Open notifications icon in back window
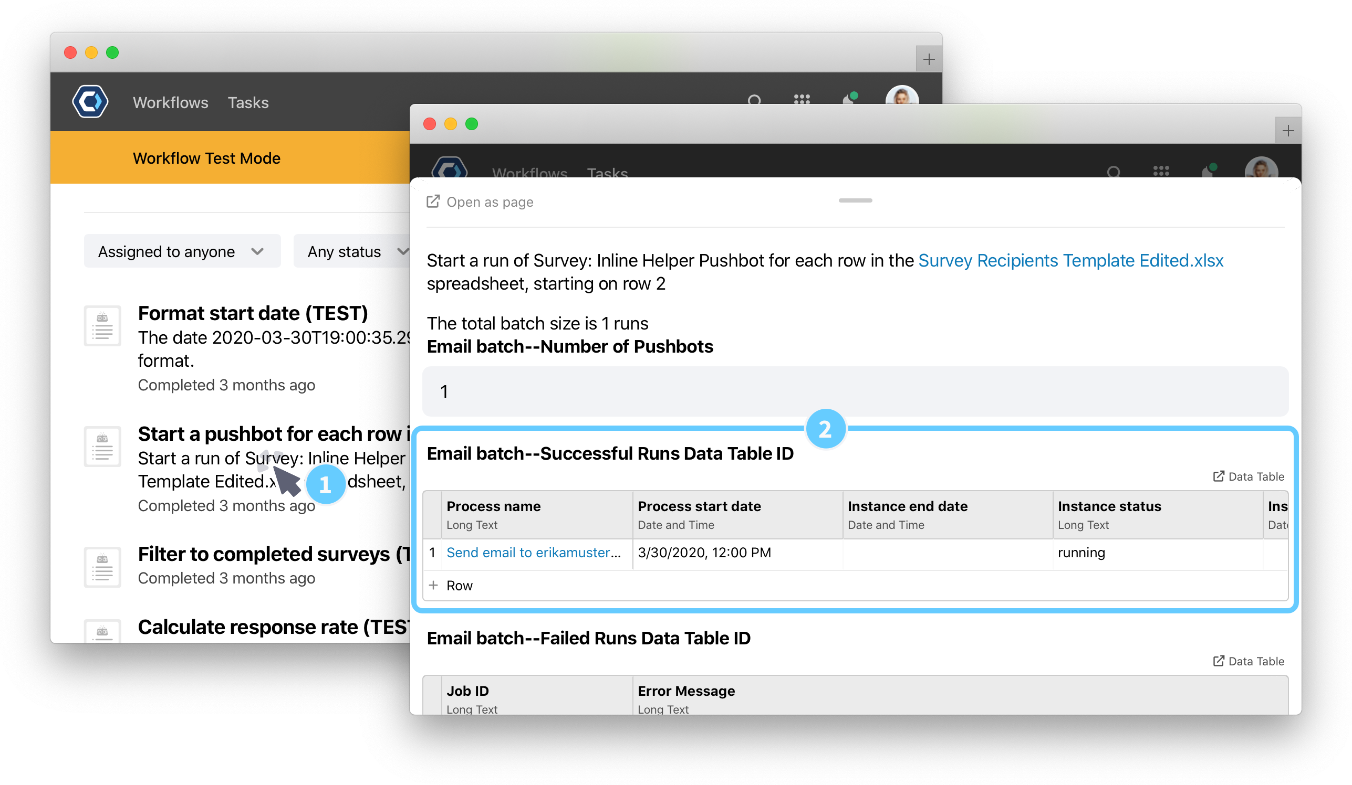The height and width of the screenshot is (785, 1352). point(850,98)
